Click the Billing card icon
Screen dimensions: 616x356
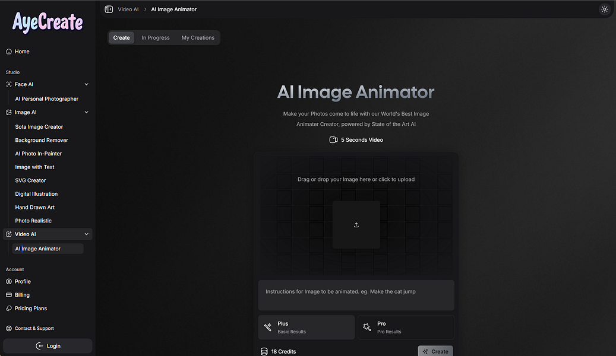[9, 295]
